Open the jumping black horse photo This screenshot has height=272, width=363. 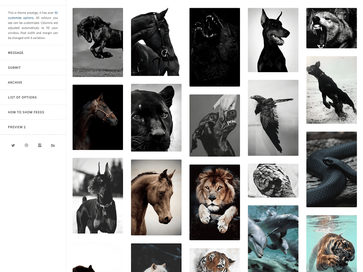[98, 42]
